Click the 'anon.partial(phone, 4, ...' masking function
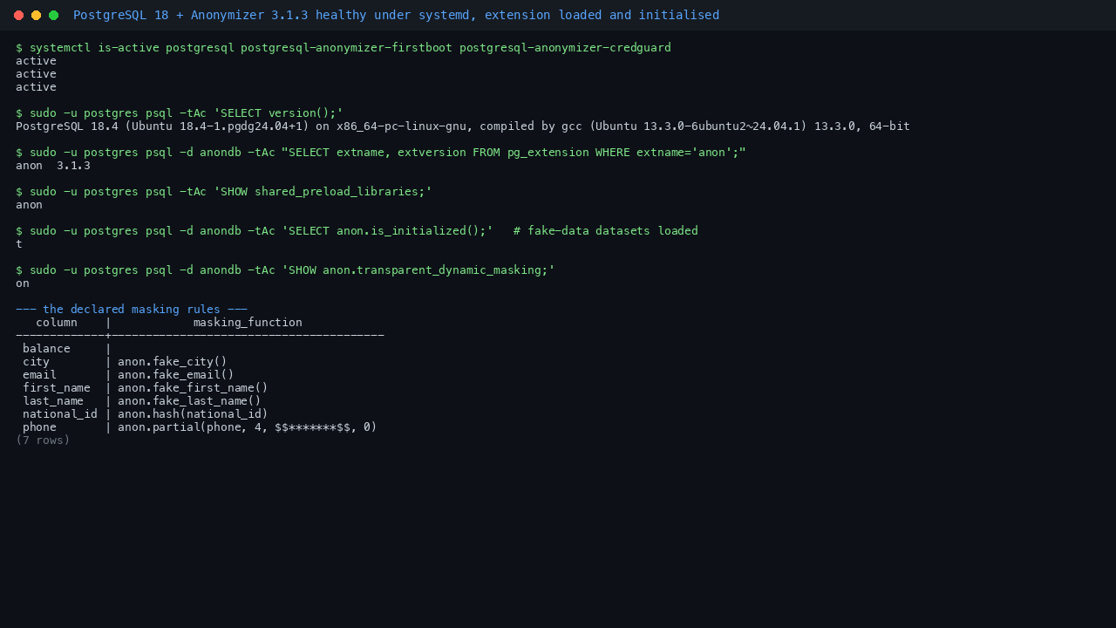The width and height of the screenshot is (1116, 628). pyautogui.click(x=248, y=427)
